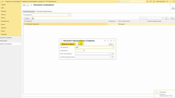This screenshot has height=98, width=175.
Task: Open Настройки маршрутизации link in creation notification
Action: 166,95
